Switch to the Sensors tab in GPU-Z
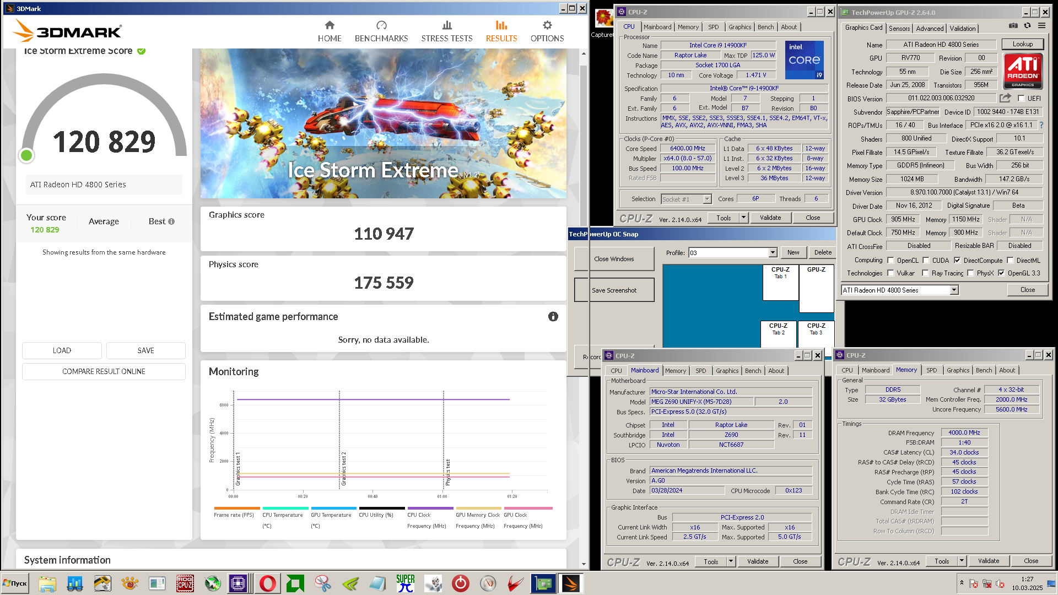Image resolution: width=1058 pixels, height=595 pixels. coord(899,29)
